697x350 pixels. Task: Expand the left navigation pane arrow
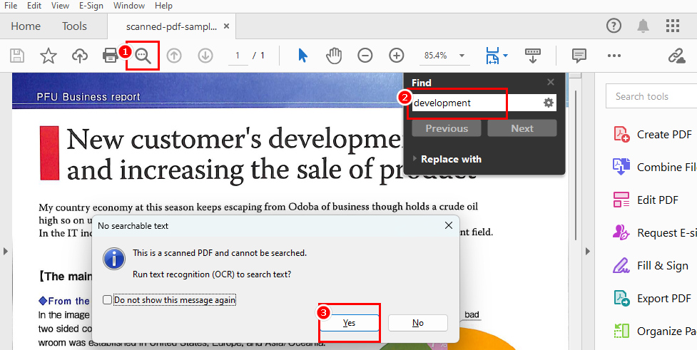point(6,252)
